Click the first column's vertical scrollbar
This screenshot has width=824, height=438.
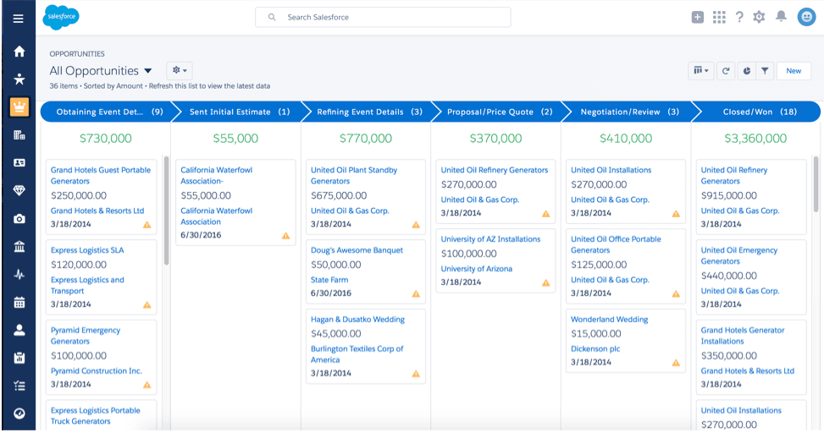click(x=166, y=211)
